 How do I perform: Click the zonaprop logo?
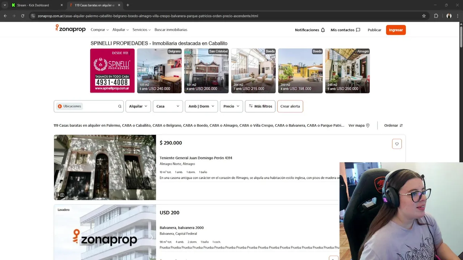point(70,29)
